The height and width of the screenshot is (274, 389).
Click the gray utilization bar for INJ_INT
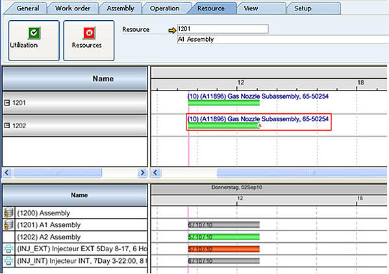pos(224,261)
